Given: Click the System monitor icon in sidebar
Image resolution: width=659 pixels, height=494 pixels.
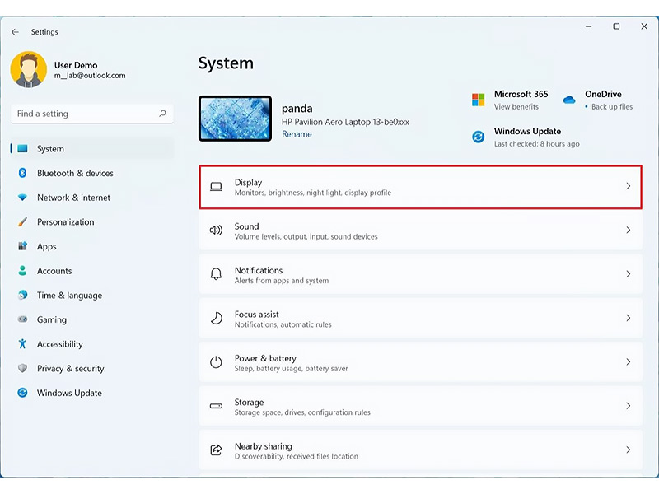Looking at the screenshot, I should [22, 148].
